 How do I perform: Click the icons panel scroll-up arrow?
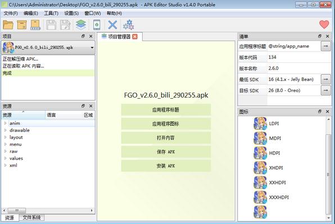tap(328, 119)
